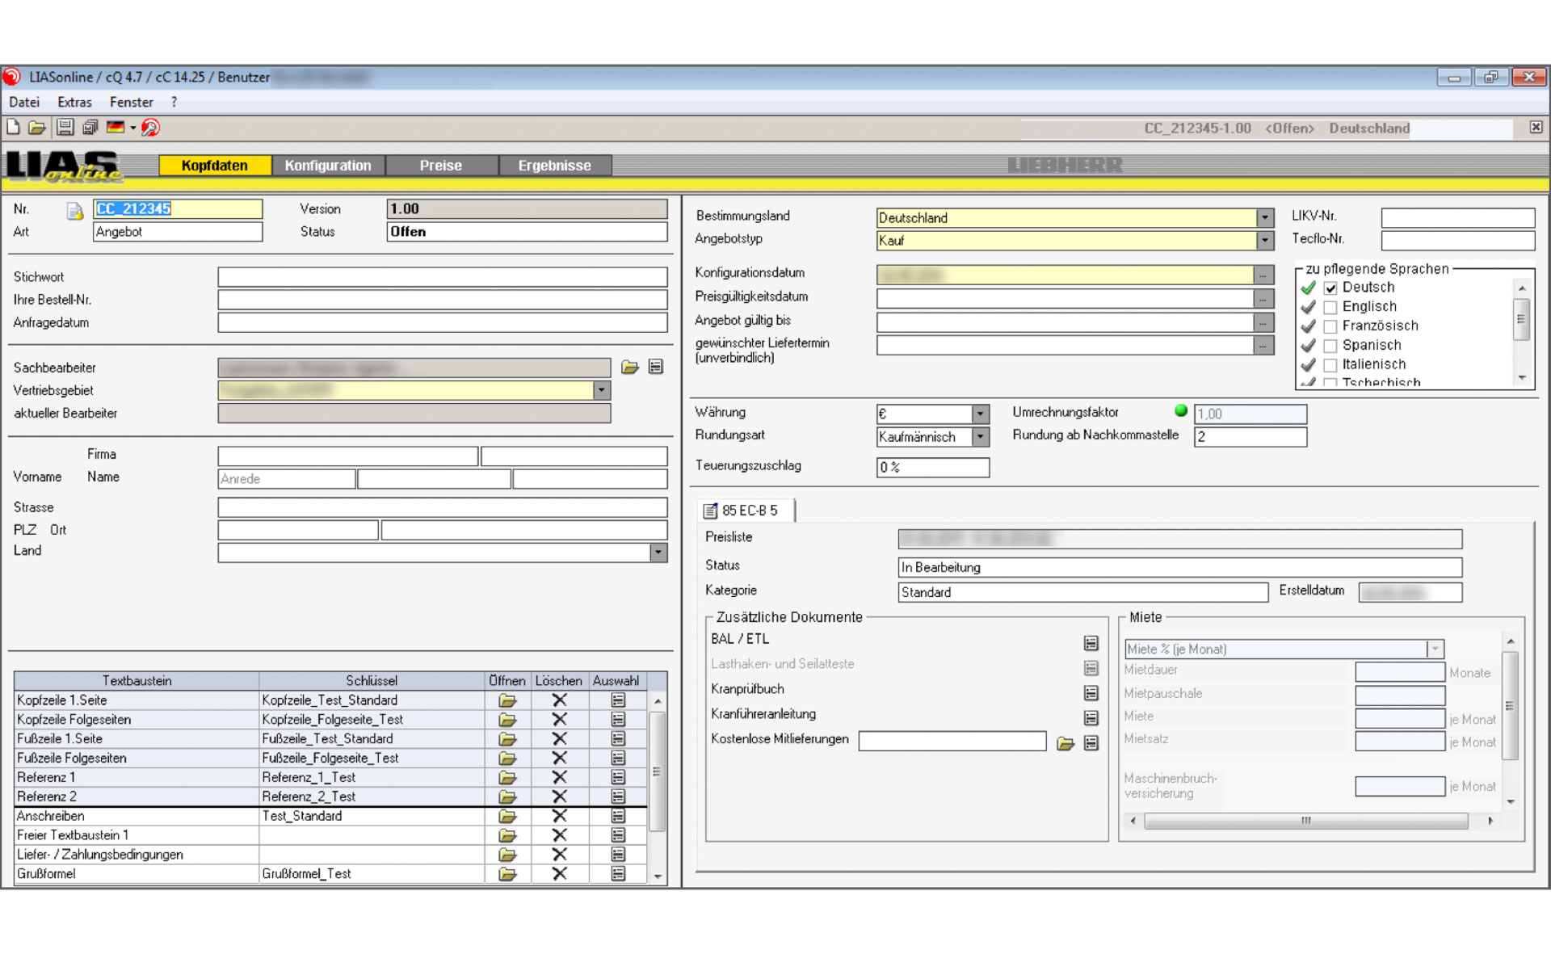This screenshot has width=1551, height=954.
Task: Click the save (floppy disk) toolbar icon
Action: pyautogui.click(x=65, y=128)
